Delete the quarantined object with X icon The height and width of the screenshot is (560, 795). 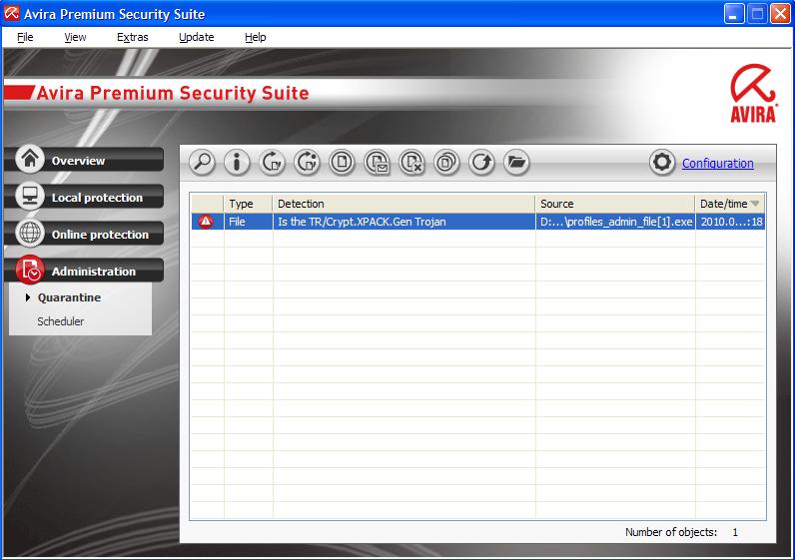coord(411,163)
